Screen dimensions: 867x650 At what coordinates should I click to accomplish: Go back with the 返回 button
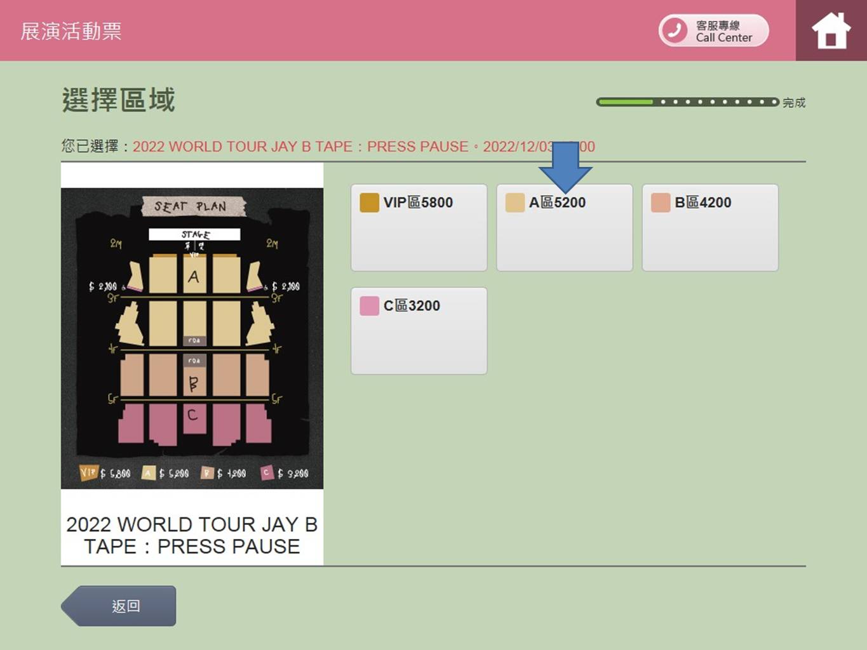(x=119, y=606)
